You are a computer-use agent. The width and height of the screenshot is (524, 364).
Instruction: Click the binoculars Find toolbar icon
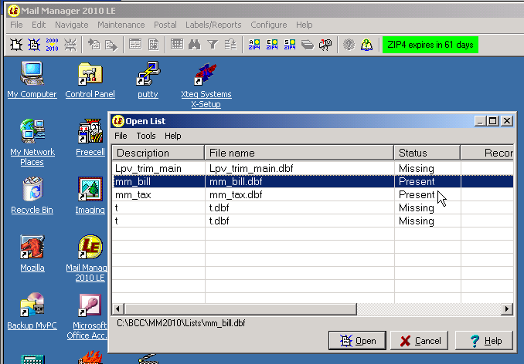(195, 45)
